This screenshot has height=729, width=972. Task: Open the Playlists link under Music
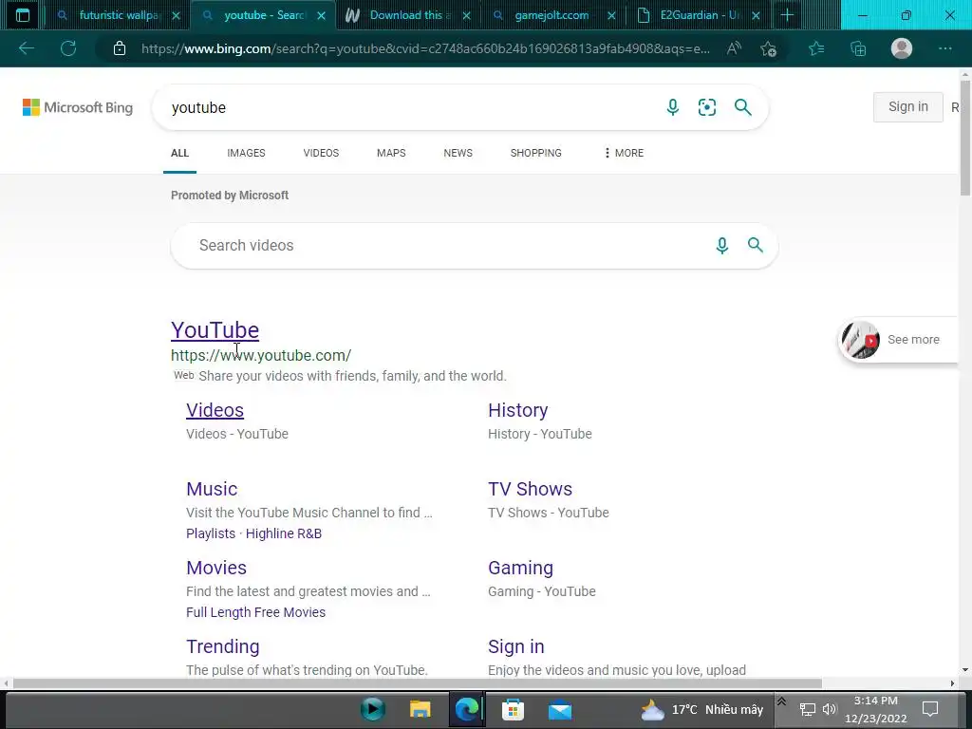(x=211, y=533)
